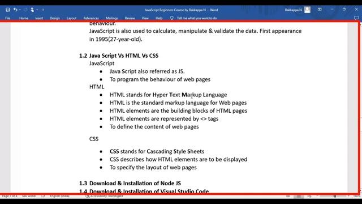The image size is (362, 204).
Task: Click 'HTML elements are represented by <> tags'
Action: pos(164,118)
